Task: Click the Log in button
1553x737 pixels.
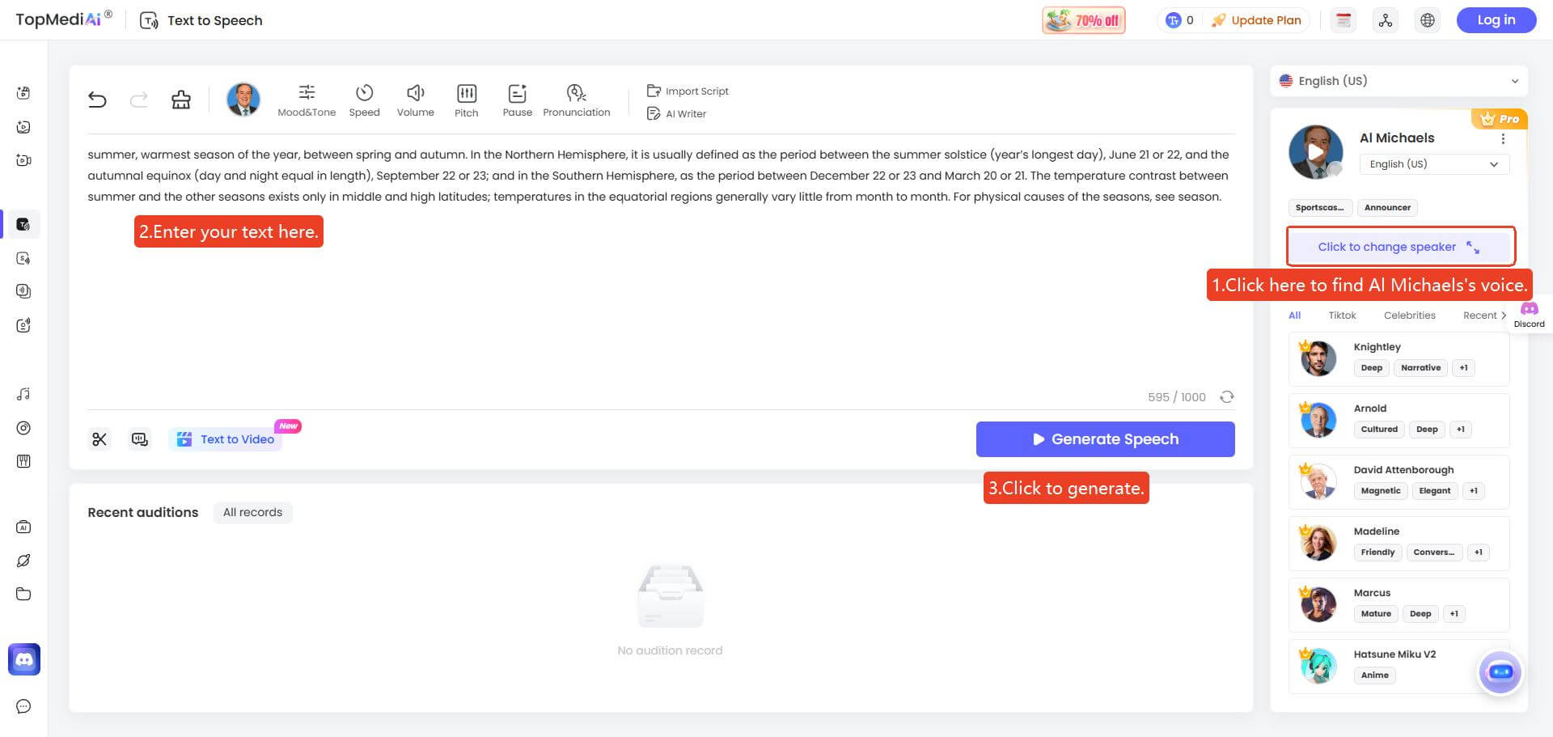Action: pyautogui.click(x=1496, y=20)
